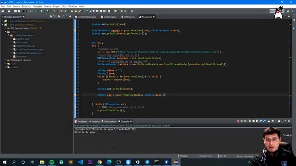Click the 'Botella de agua' console output line
This screenshot has height=166, width=296.
[85, 132]
